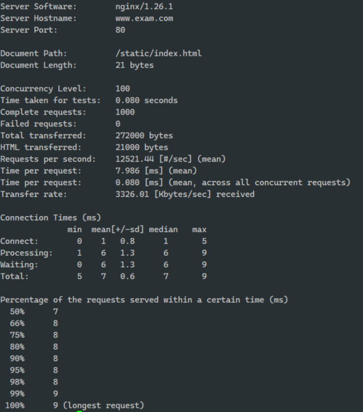Click the Connection Times (ms) heading
The width and height of the screenshot is (363, 412).
50,218
